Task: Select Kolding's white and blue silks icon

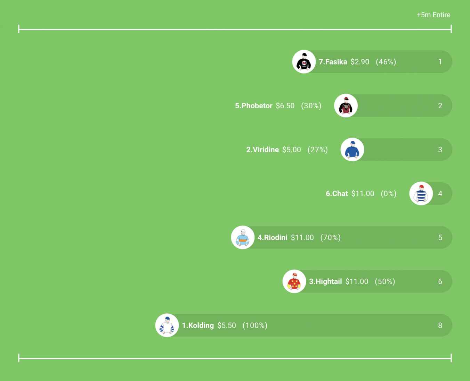Action: click(x=167, y=325)
